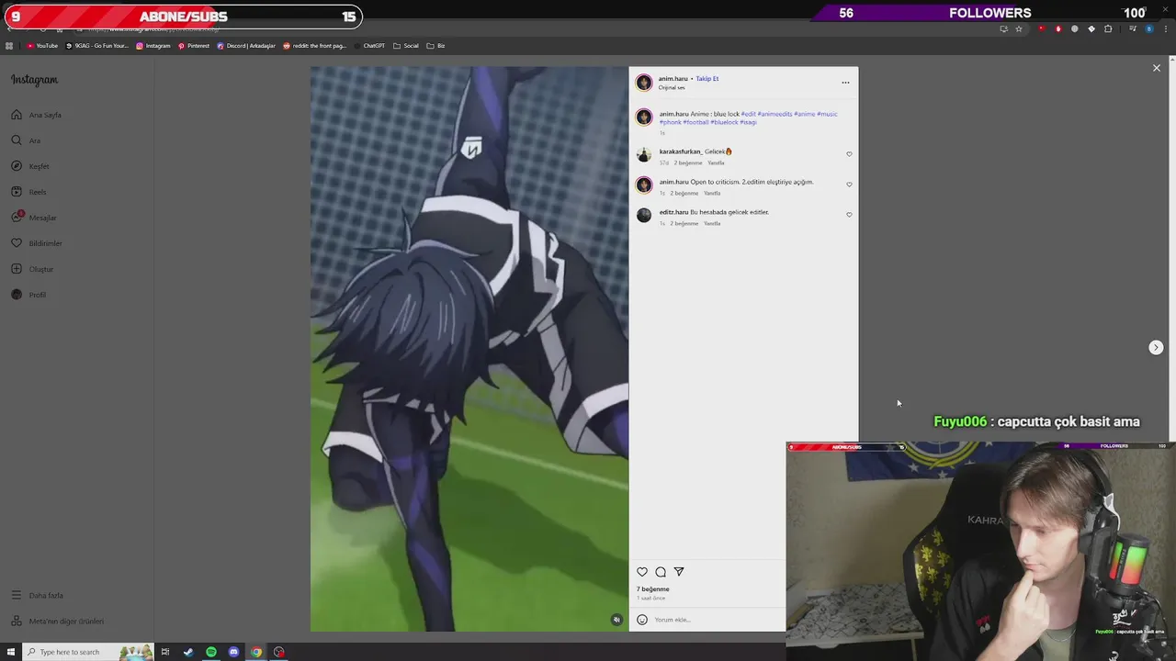
Task: Expand the Daha fazla menu
Action: (x=37, y=595)
